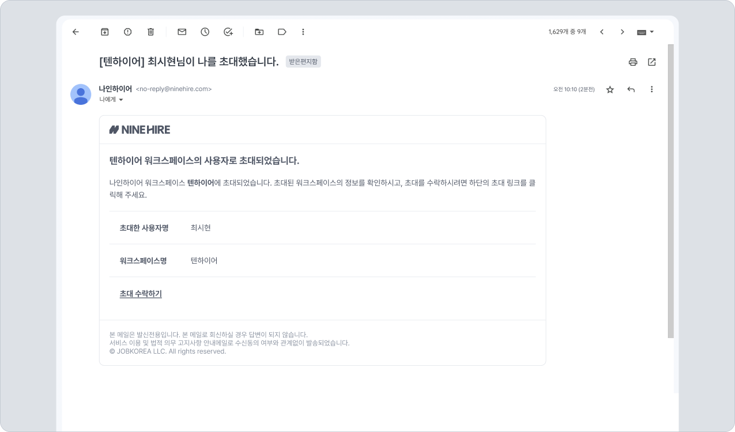The image size is (735, 432).
Task: Click the NINEHIRE logo
Action: pyautogui.click(x=140, y=130)
